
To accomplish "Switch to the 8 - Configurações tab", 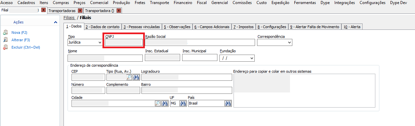I will (272, 27).
